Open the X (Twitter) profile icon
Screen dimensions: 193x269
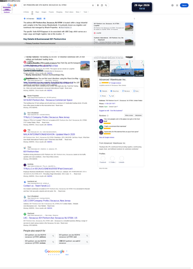[112, 158]
